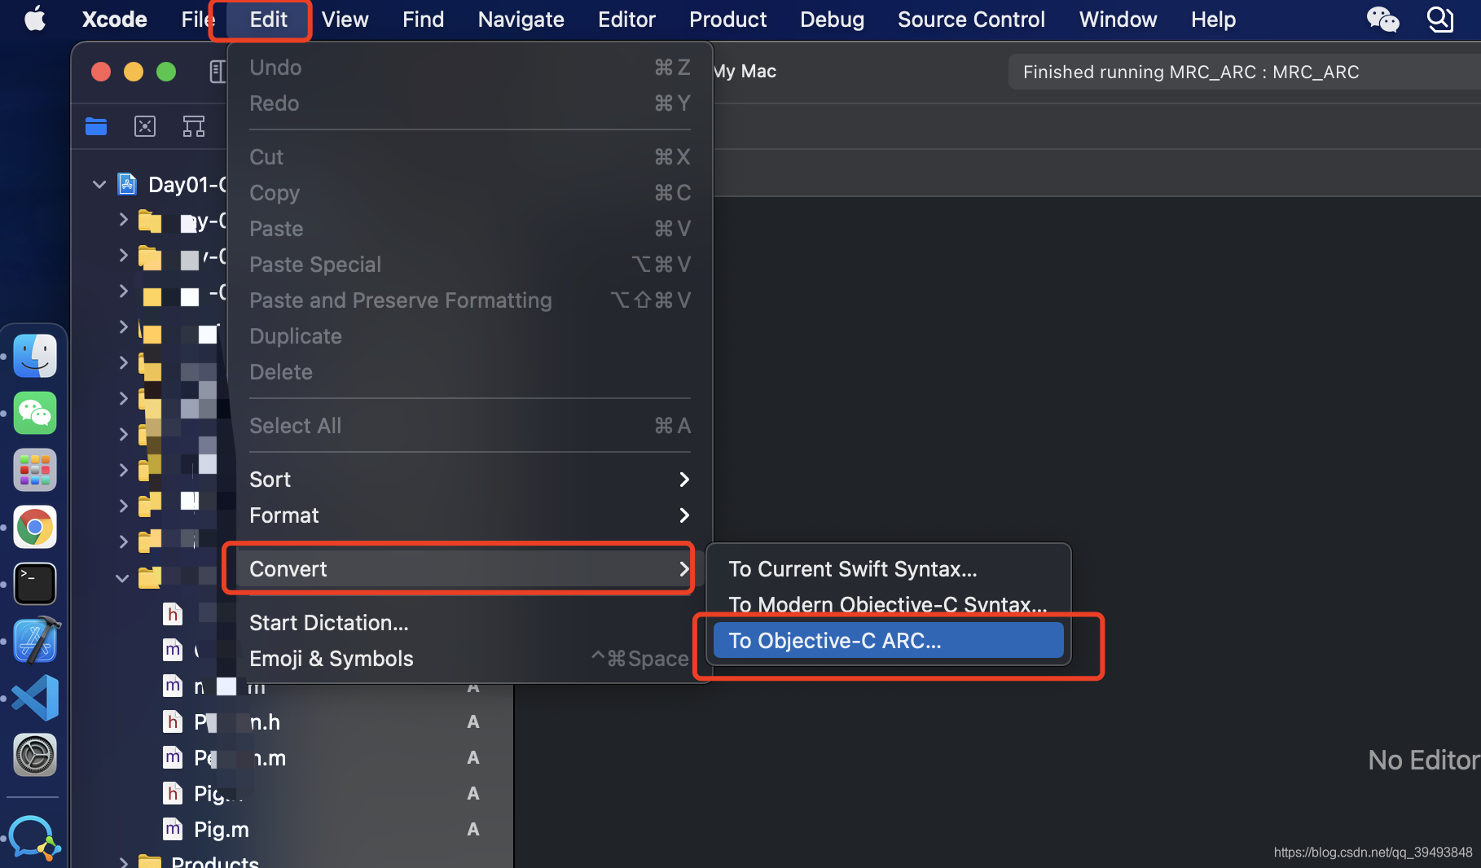Toggle the Xcode navigator sidebar button
Image resolution: width=1481 pixels, height=868 pixels.
tap(217, 72)
